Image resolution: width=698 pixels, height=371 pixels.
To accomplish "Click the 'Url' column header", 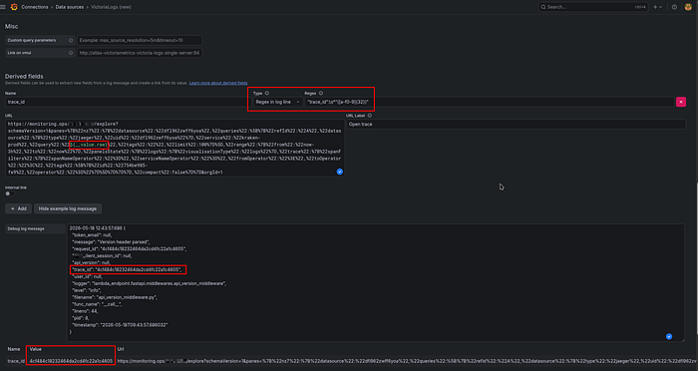I will point(121,349).
